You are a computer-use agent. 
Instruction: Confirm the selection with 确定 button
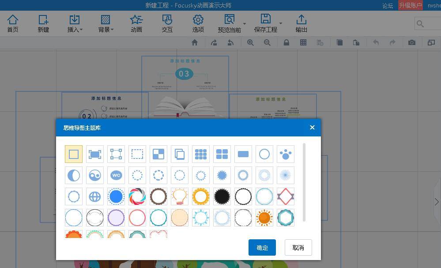pyautogui.click(x=262, y=247)
